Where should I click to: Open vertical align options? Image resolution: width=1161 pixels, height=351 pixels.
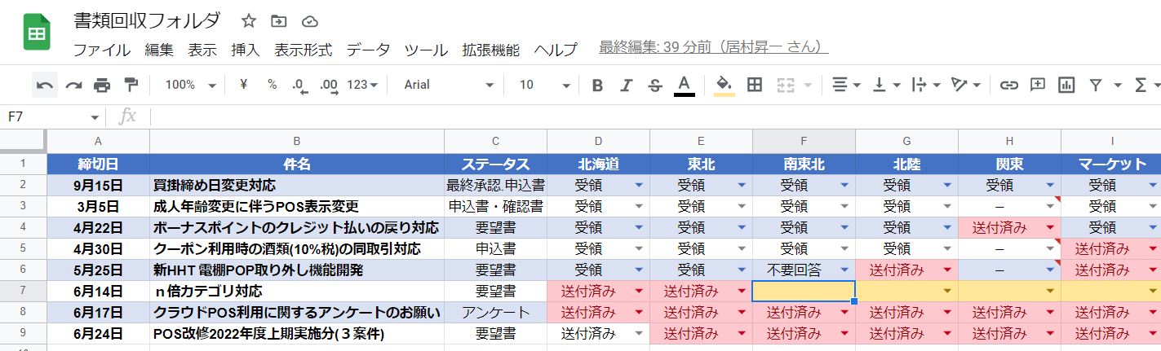coord(885,85)
